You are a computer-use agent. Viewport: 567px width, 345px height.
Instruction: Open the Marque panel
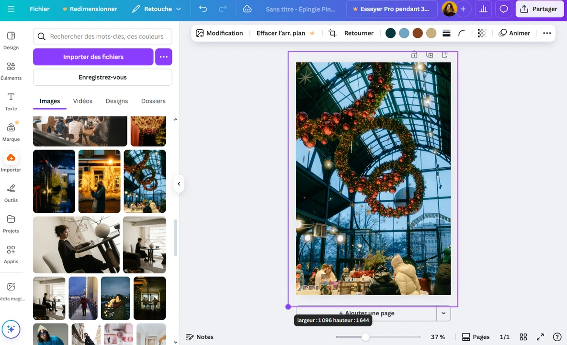point(11,131)
